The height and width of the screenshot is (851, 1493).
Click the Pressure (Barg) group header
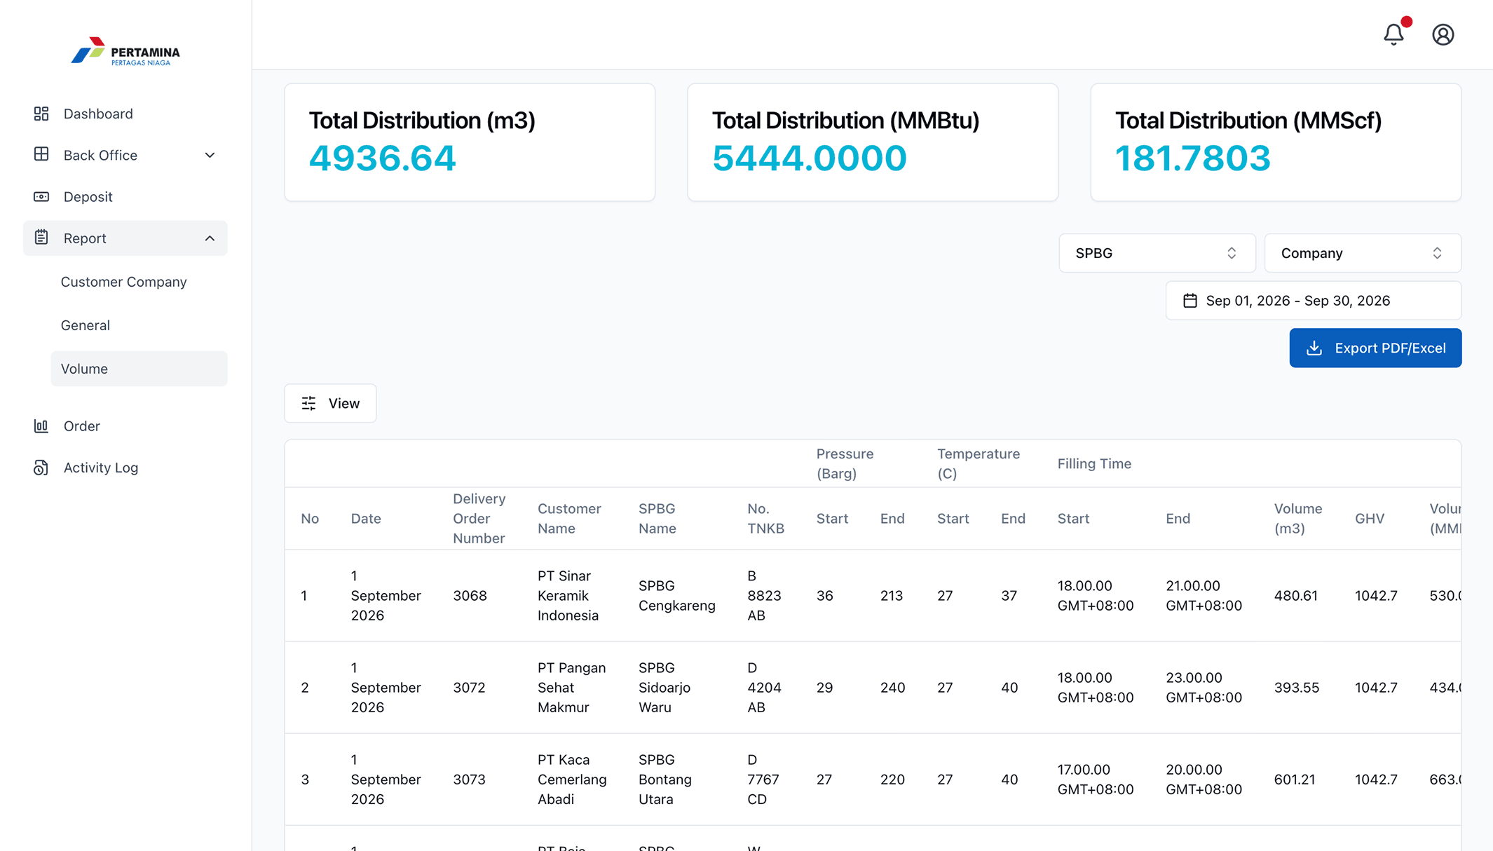pyautogui.click(x=845, y=464)
